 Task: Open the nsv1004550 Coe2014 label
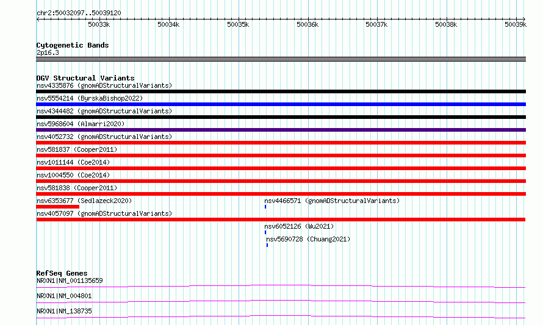coord(73,175)
